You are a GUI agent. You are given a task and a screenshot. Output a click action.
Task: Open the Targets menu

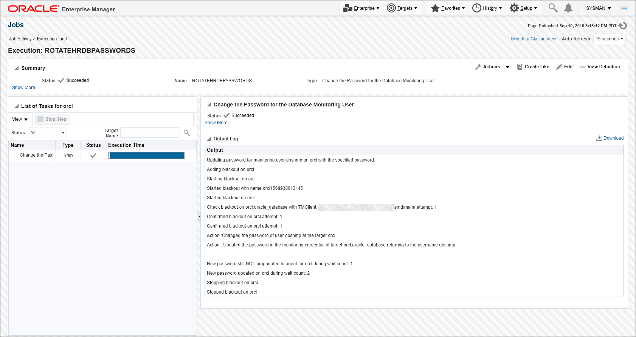point(402,8)
